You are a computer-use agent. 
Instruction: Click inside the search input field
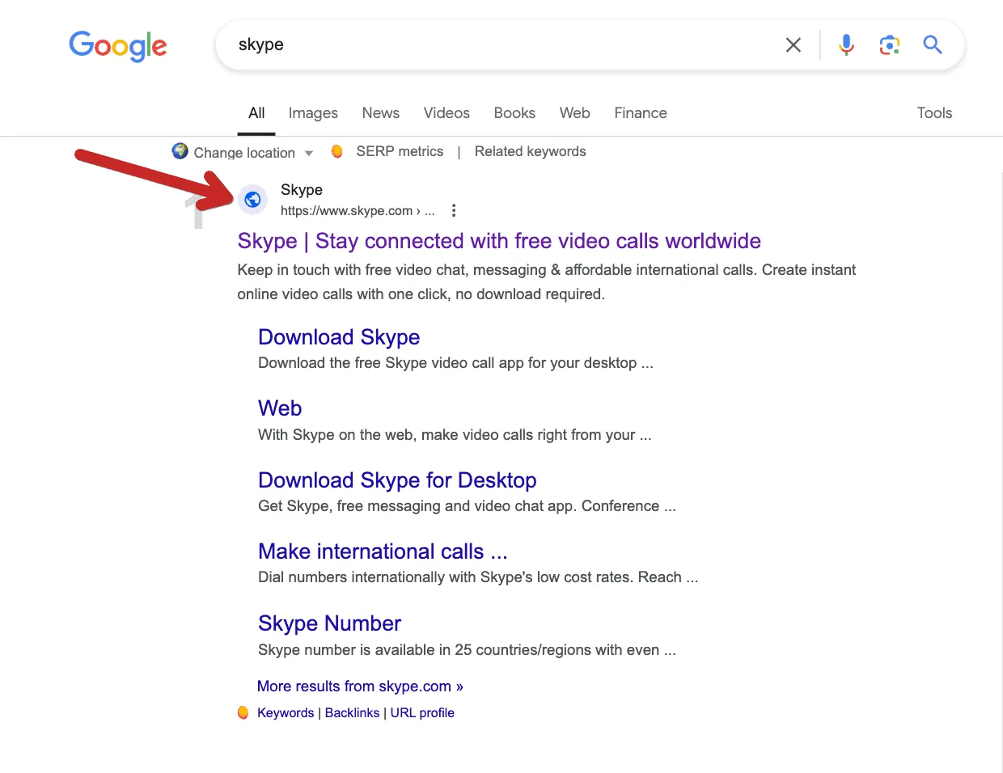coord(485,45)
